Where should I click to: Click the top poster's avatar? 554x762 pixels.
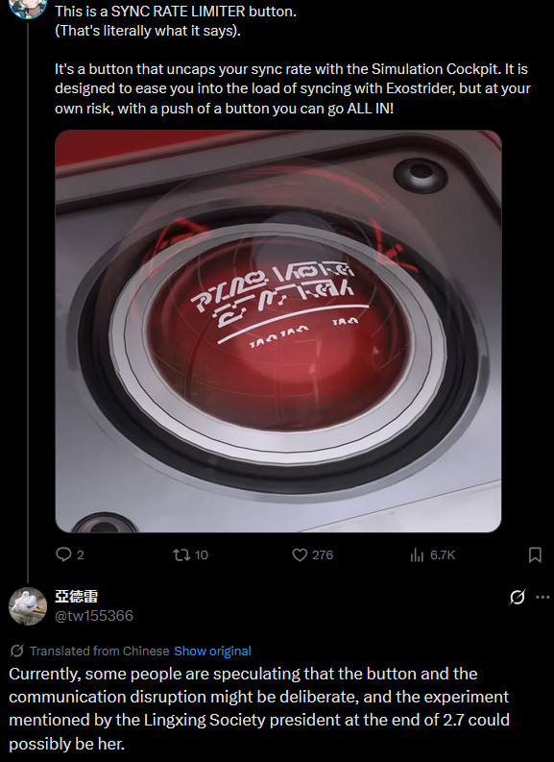(28, 8)
